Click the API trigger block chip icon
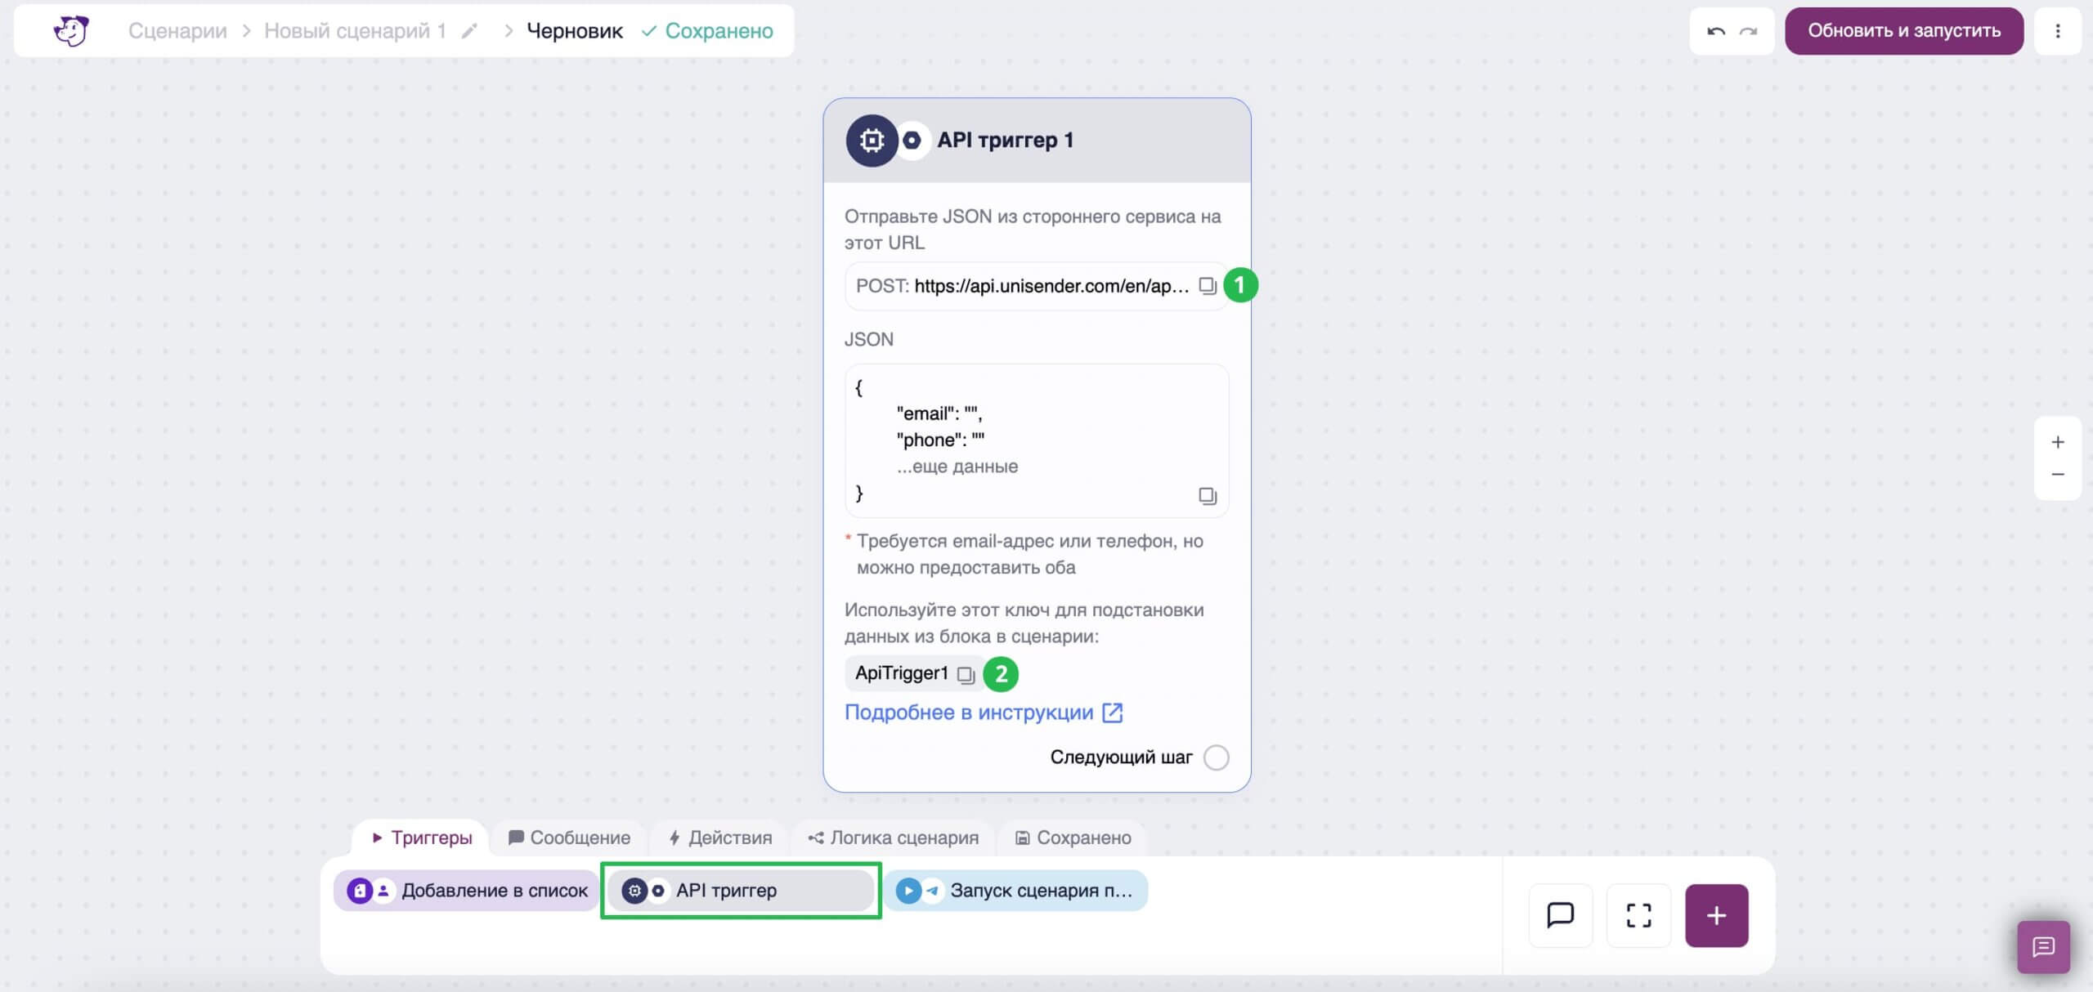Screen dimensions: 2093x992 click(872, 141)
